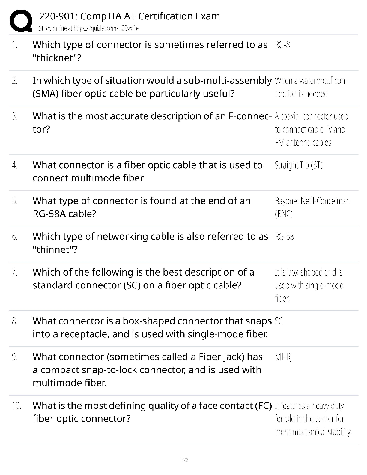This screenshot has width=367, height=475.
Task: Click the coaxial connector cable TV answer
Action: pos(311,129)
